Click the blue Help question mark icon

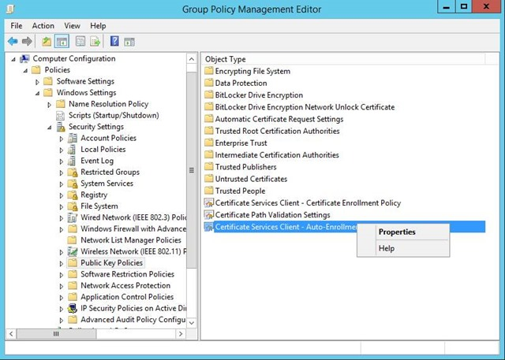point(114,41)
